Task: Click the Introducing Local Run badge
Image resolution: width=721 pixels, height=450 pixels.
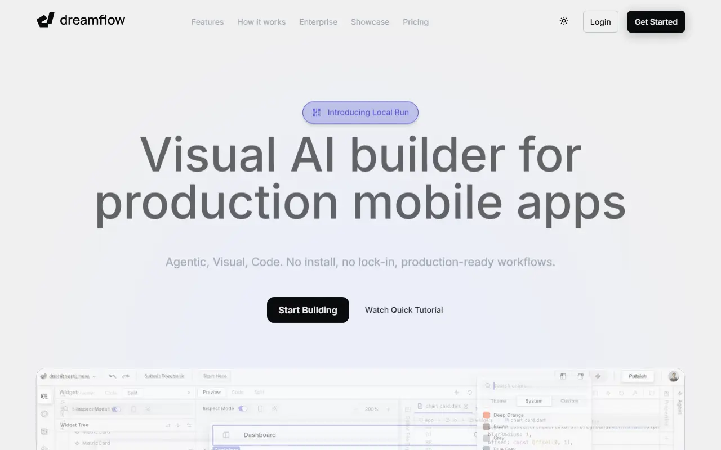Action: pos(360,112)
